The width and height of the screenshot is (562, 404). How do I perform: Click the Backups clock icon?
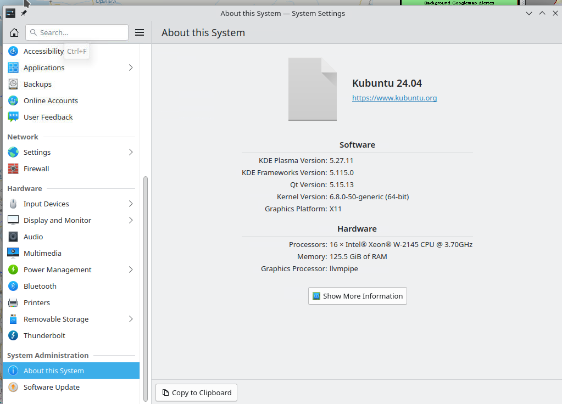coord(13,84)
